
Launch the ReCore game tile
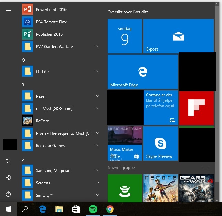tap(161, 188)
